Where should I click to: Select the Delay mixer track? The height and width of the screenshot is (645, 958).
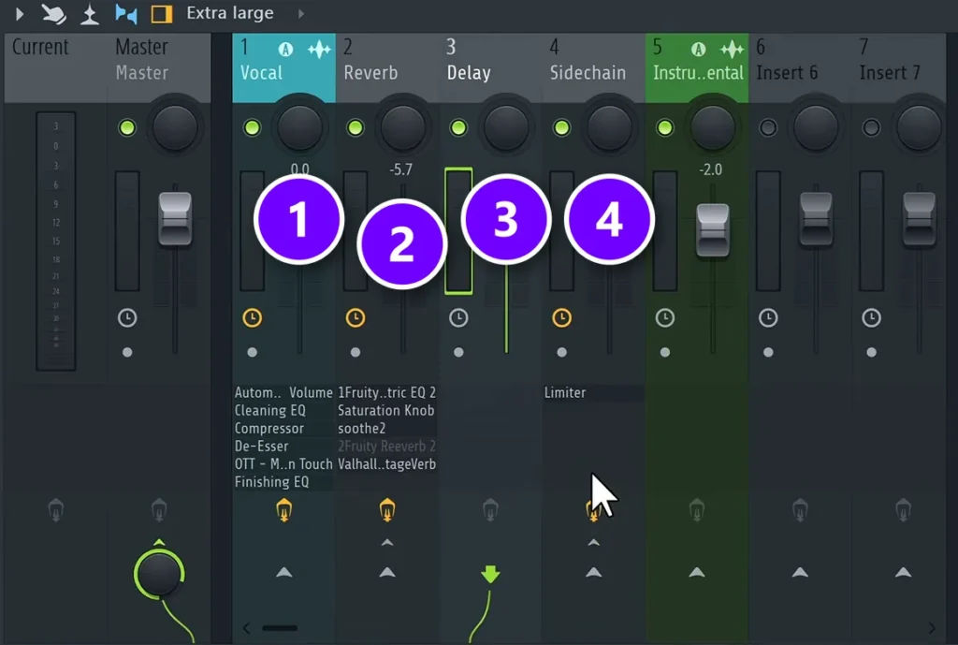click(490, 67)
